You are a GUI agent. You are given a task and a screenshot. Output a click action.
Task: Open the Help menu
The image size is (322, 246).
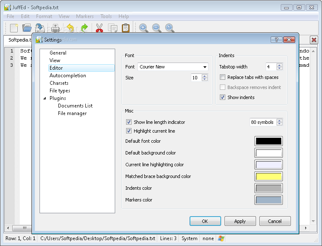124,16
